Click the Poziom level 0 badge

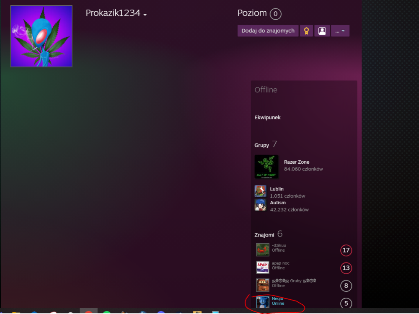coord(275,14)
